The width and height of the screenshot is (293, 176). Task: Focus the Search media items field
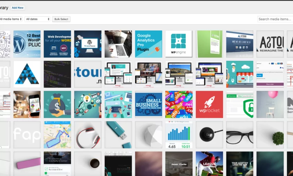(x=275, y=19)
